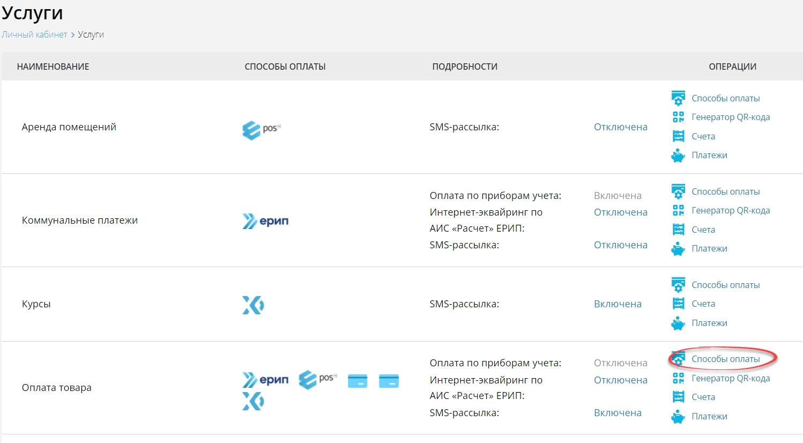Click the Способы оплаты icon for Курсы
Screen dimensions: 803x443
tap(678, 285)
